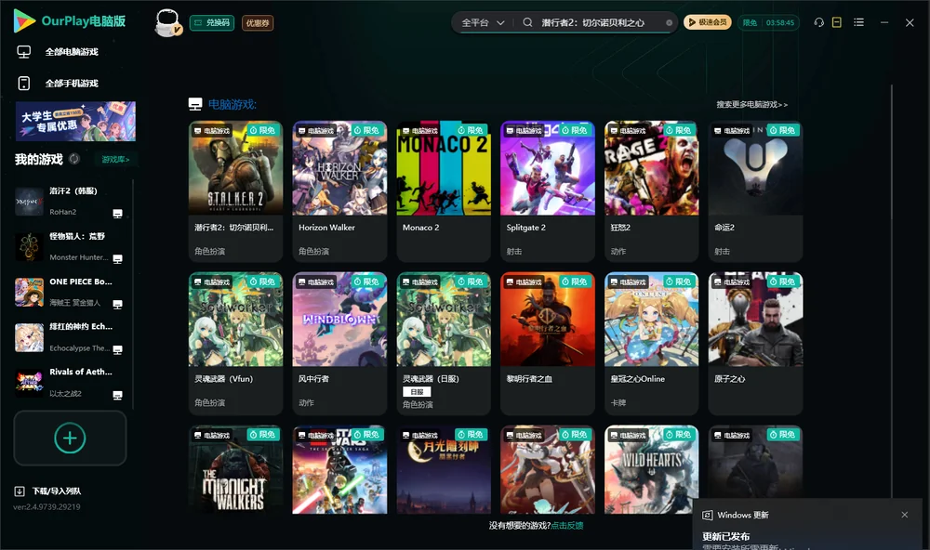Open the 皇冠之心Online game card
This screenshot has height=550, width=930.
click(651, 343)
